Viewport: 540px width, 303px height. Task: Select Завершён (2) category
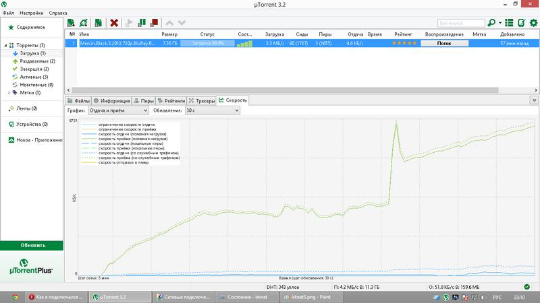[x=34, y=69]
